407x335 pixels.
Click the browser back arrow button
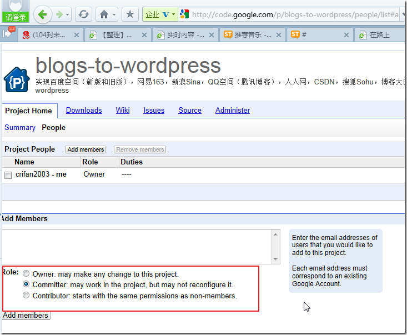point(43,14)
